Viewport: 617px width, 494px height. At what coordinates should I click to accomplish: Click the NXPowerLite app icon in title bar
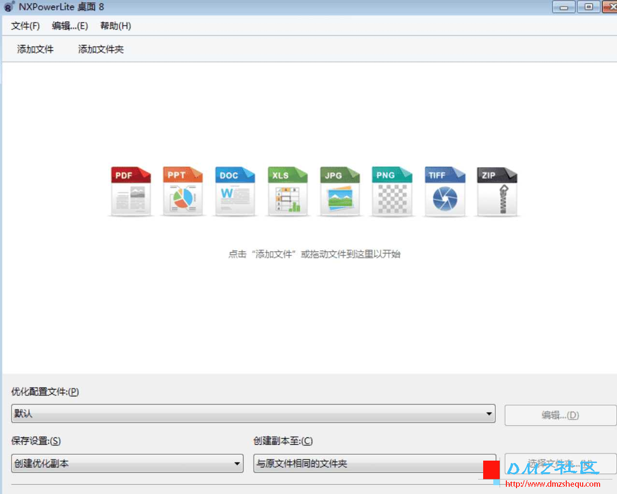[x=9, y=7]
